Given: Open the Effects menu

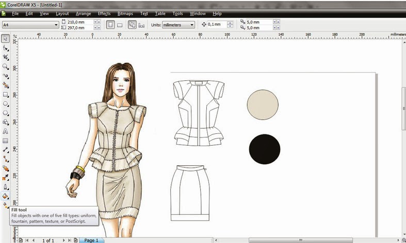Looking at the screenshot, I should (x=104, y=13).
